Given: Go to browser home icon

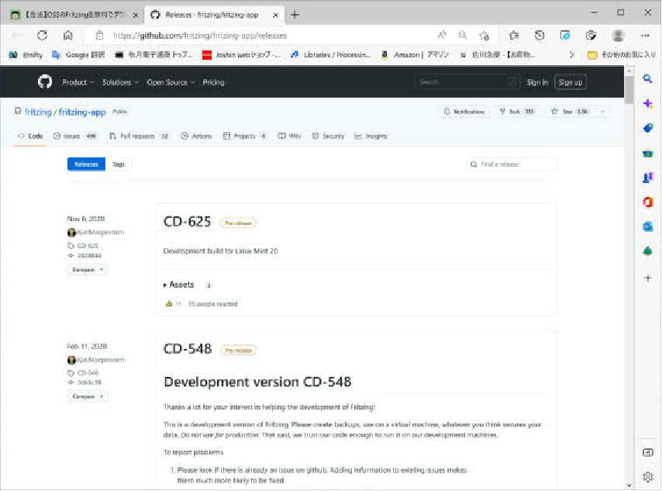Looking at the screenshot, I should (x=68, y=36).
